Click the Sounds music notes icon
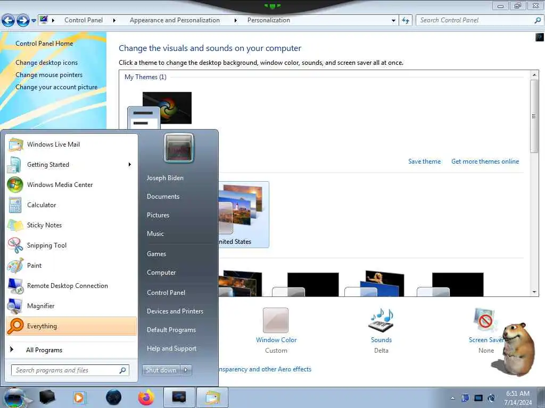The height and width of the screenshot is (408, 545). [x=381, y=320]
